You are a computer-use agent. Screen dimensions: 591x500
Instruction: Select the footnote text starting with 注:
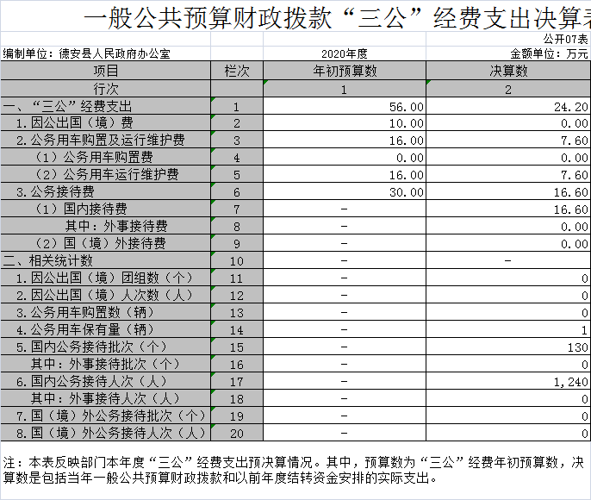point(293,470)
